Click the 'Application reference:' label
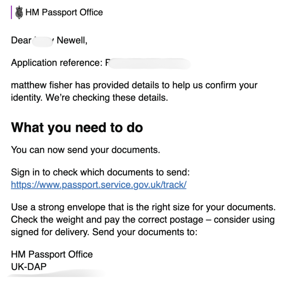Viewport: 286px width, 283px height. coord(57,63)
